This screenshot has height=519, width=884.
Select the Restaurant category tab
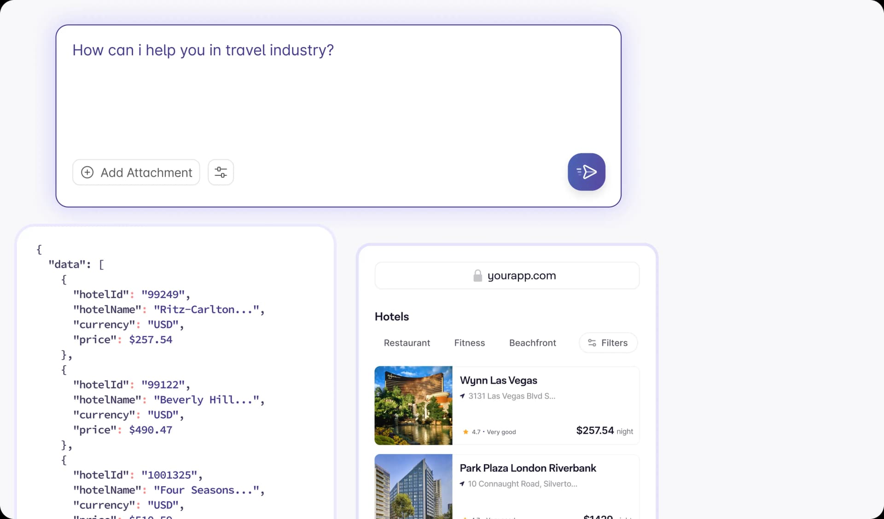(x=407, y=343)
